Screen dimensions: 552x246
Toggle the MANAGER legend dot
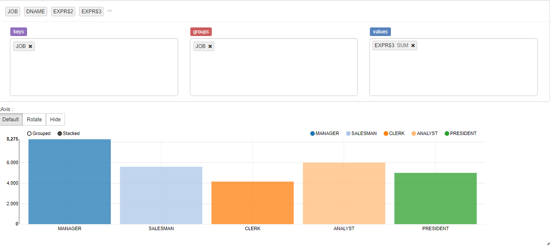click(x=312, y=134)
